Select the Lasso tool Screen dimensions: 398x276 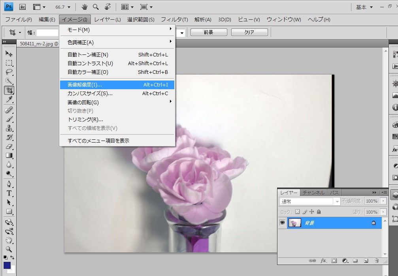tap(9, 72)
